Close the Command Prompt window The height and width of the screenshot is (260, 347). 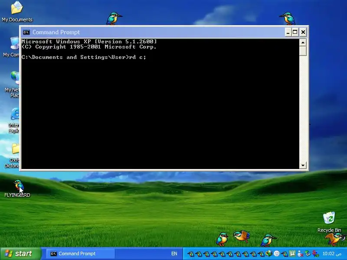tap(303, 32)
